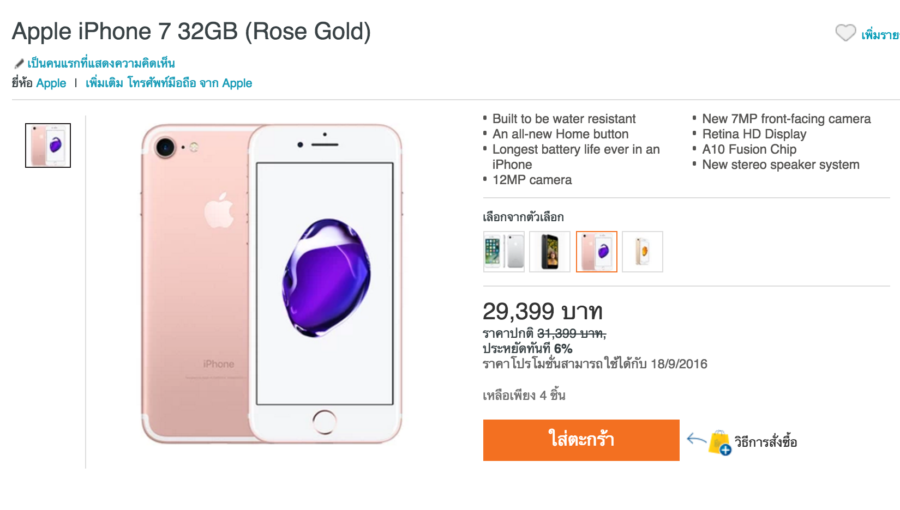900x510 pixels.
Task: Click the blue left arrow beside cart button
Action: [696, 439]
